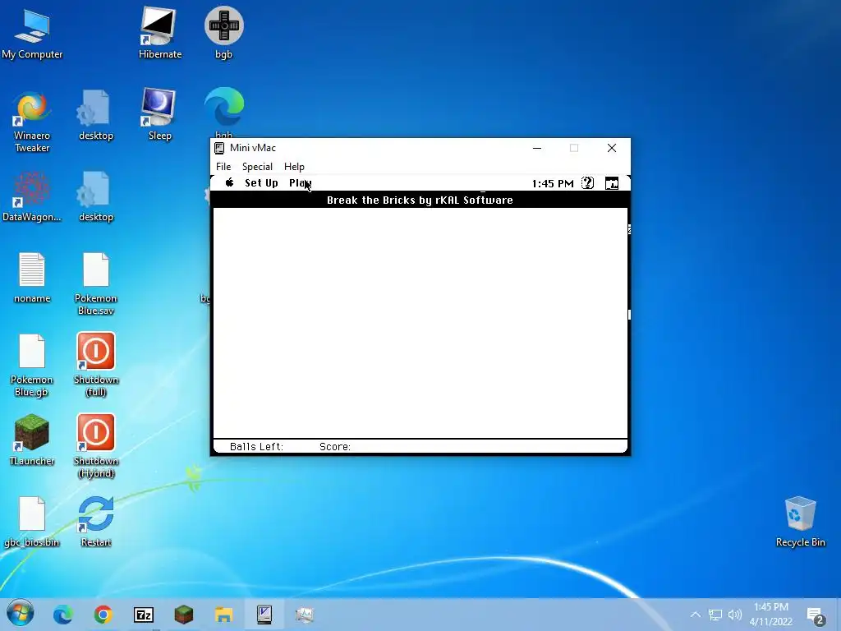The width and height of the screenshot is (841, 631).
Task: Click the Balls Left label
Action: pyautogui.click(x=256, y=446)
